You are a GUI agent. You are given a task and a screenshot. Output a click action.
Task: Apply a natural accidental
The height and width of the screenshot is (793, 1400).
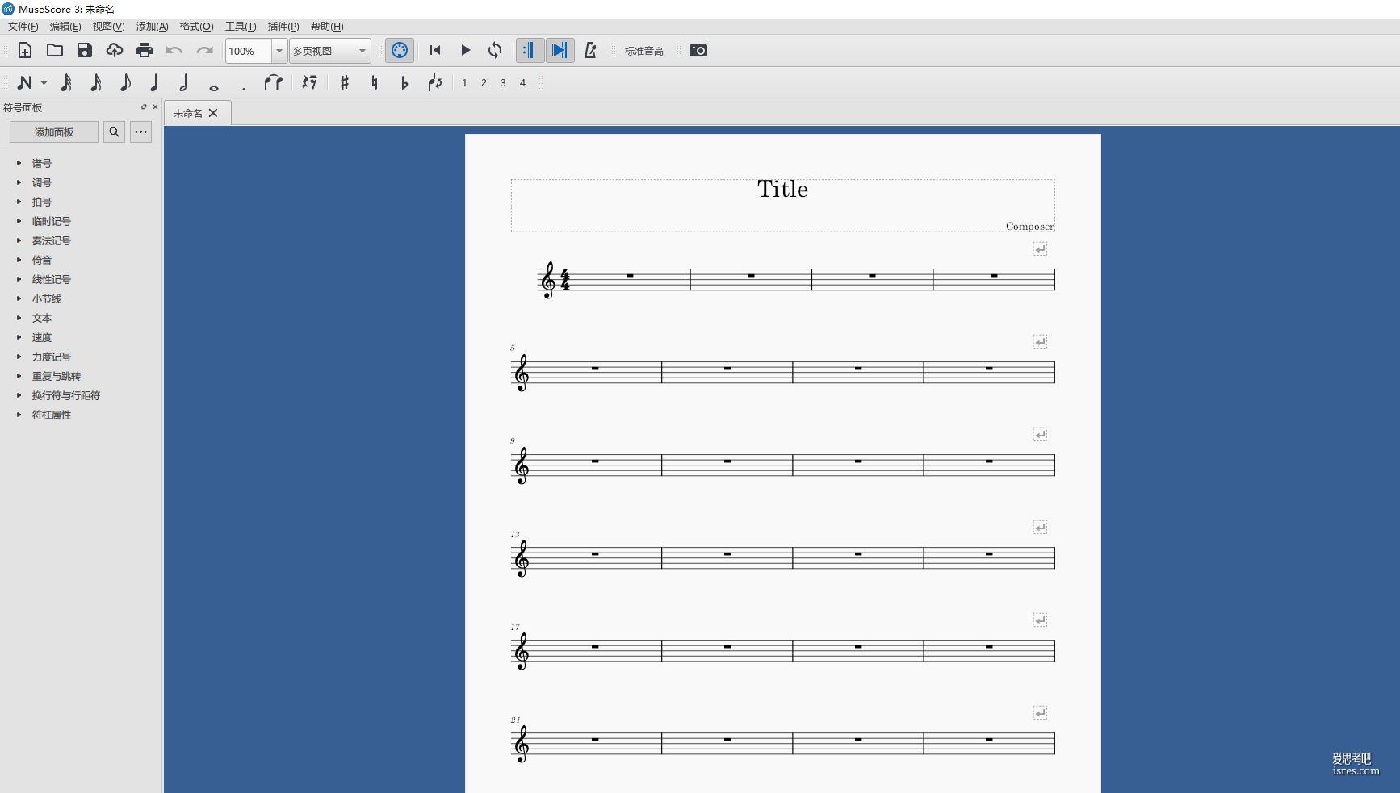(x=375, y=82)
